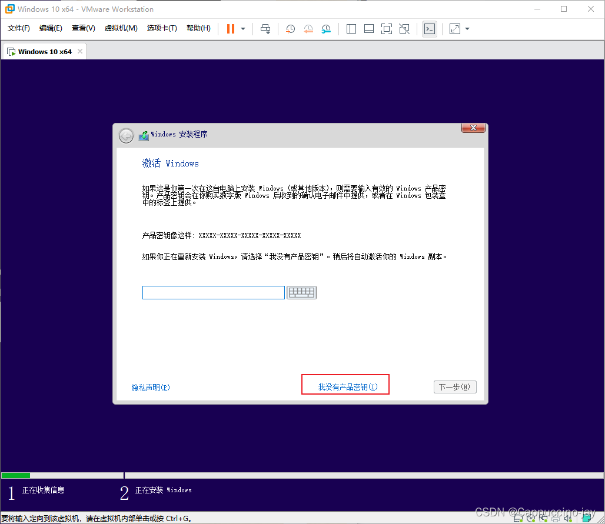The image size is (605, 524).
Task: Open the power options dropdown next to pause
Action: click(x=243, y=29)
